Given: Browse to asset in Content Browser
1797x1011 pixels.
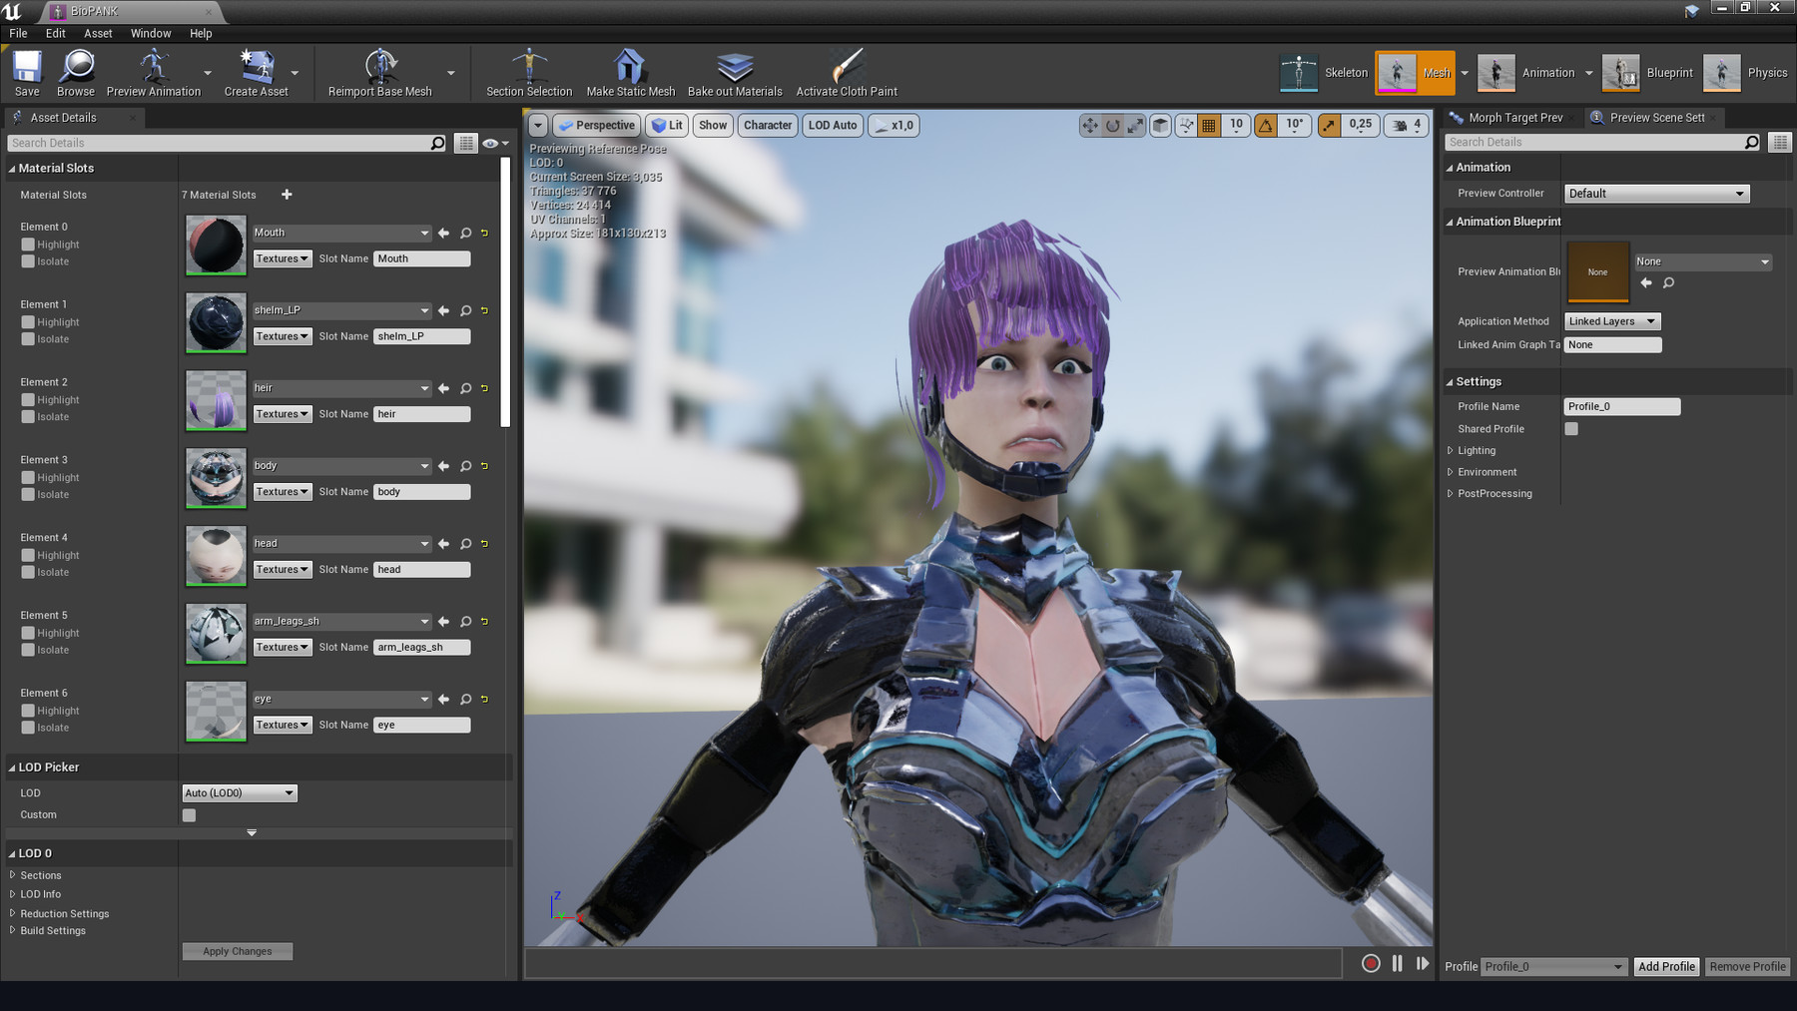Looking at the screenshot, I should [x=76, y=73].
